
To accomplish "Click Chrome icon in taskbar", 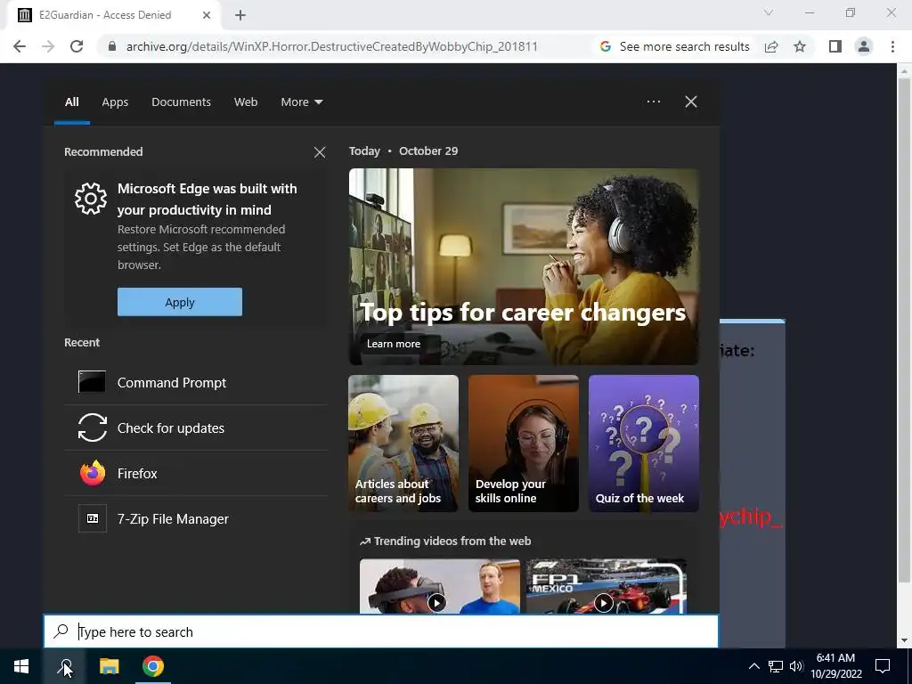I will point(153,666).
